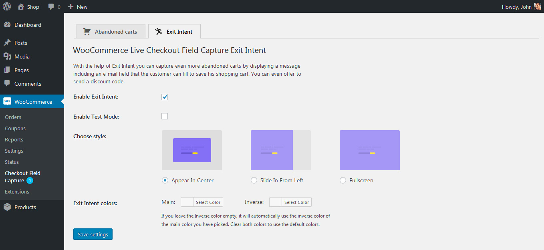Click the WooCommerce logo icon
Image resolution: width=544 pixels, height=250 pixels.
pos(7,102)
